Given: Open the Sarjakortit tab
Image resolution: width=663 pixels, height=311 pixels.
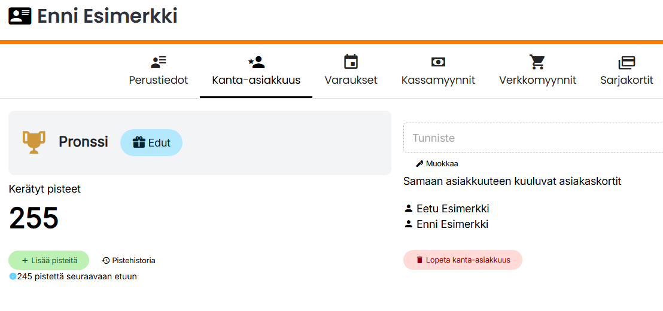Looking at the screenshot, I should point(626,72).
